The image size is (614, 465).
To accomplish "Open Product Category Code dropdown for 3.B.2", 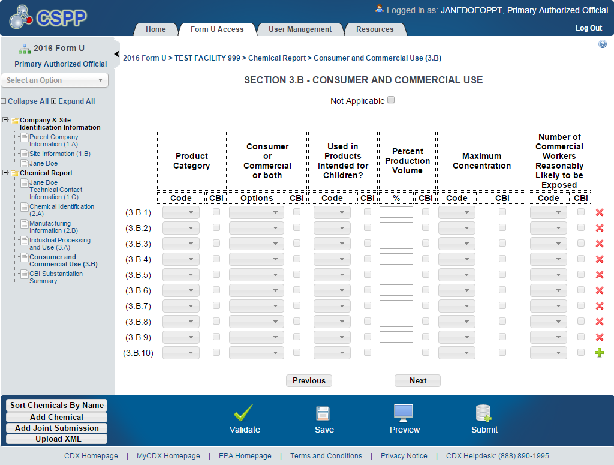I will pos(181,228).
